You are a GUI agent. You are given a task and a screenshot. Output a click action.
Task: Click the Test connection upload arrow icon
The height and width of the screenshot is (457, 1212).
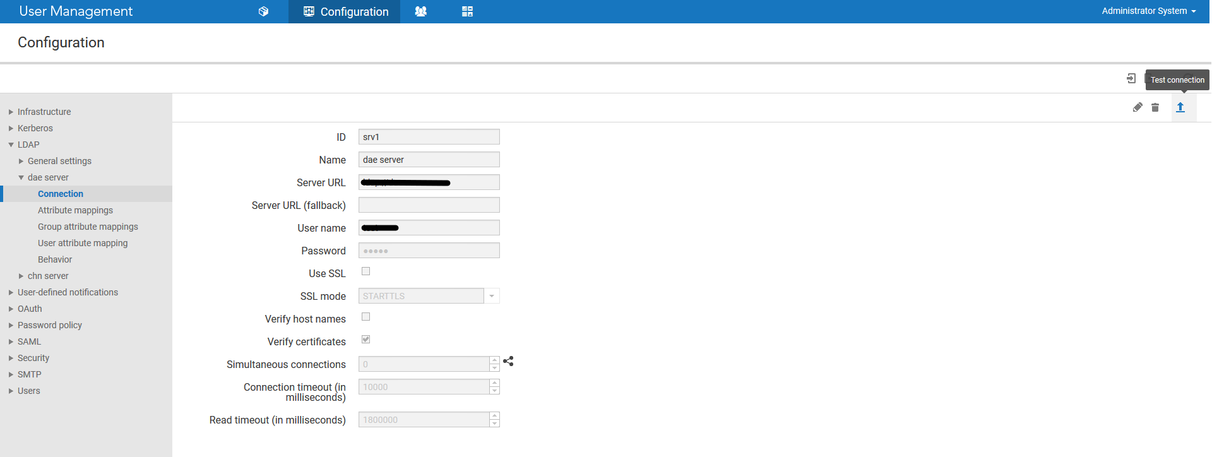(x=1180, y=107)
